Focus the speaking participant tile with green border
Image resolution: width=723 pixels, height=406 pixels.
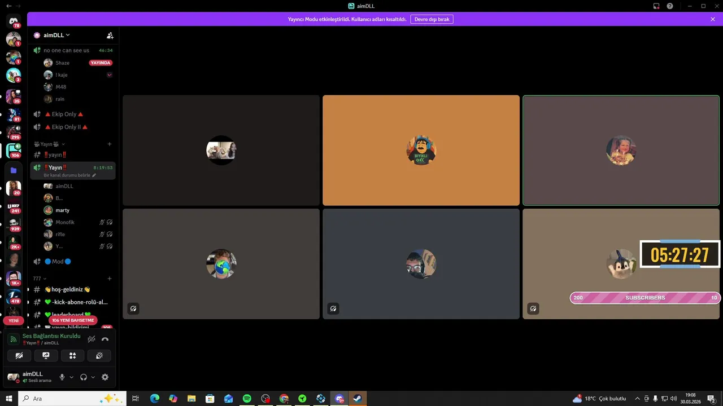621,150
